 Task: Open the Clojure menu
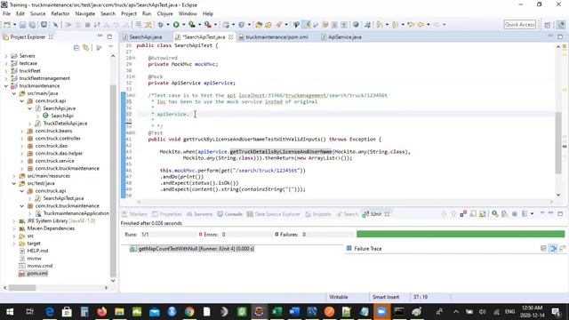point(165,14)
